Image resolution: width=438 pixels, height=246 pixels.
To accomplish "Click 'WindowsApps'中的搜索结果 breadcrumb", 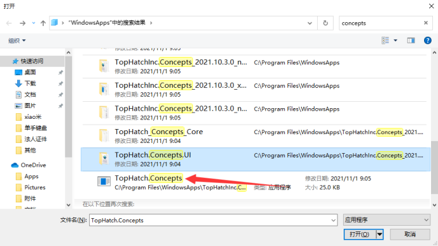I will coord(107,23).
